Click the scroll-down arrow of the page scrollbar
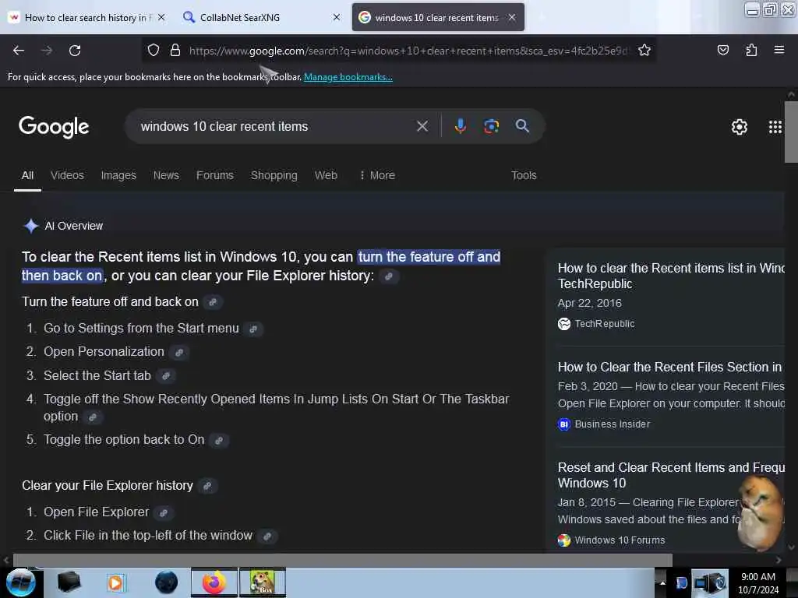 tap(791, 547)
